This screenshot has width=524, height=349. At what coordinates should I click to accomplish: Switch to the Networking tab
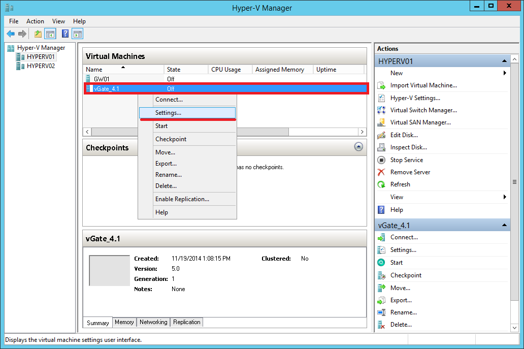pos(153,322)
